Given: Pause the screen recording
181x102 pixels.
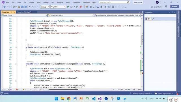Looking at the screenshot, I should [x=171, y=99].
